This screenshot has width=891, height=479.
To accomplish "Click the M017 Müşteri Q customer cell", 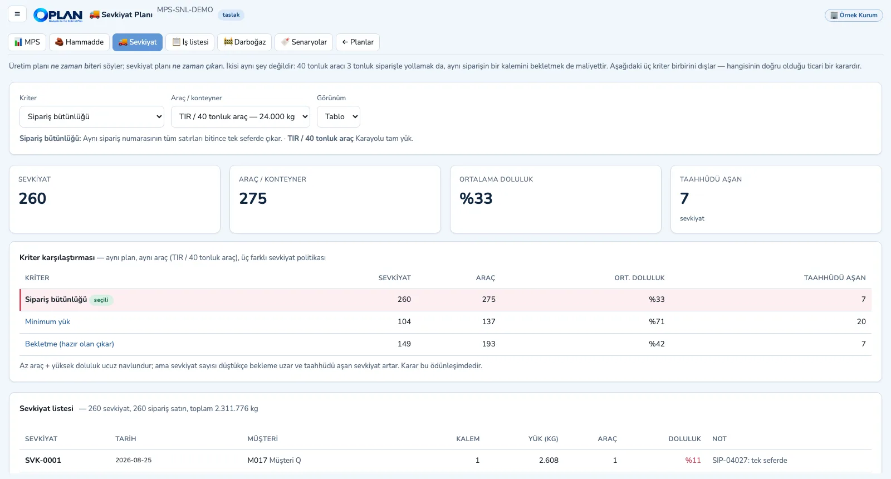I will pyautogui.click(x=274, y=461).
